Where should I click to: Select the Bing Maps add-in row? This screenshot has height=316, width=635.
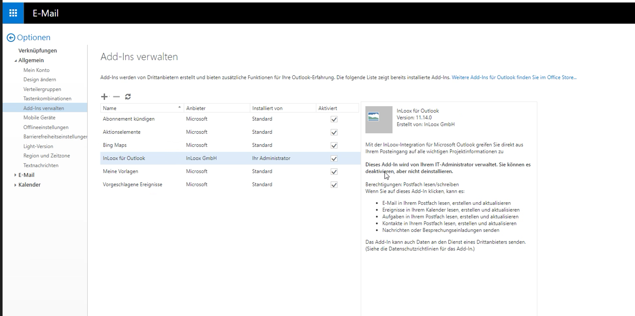[x=230, y=146]
